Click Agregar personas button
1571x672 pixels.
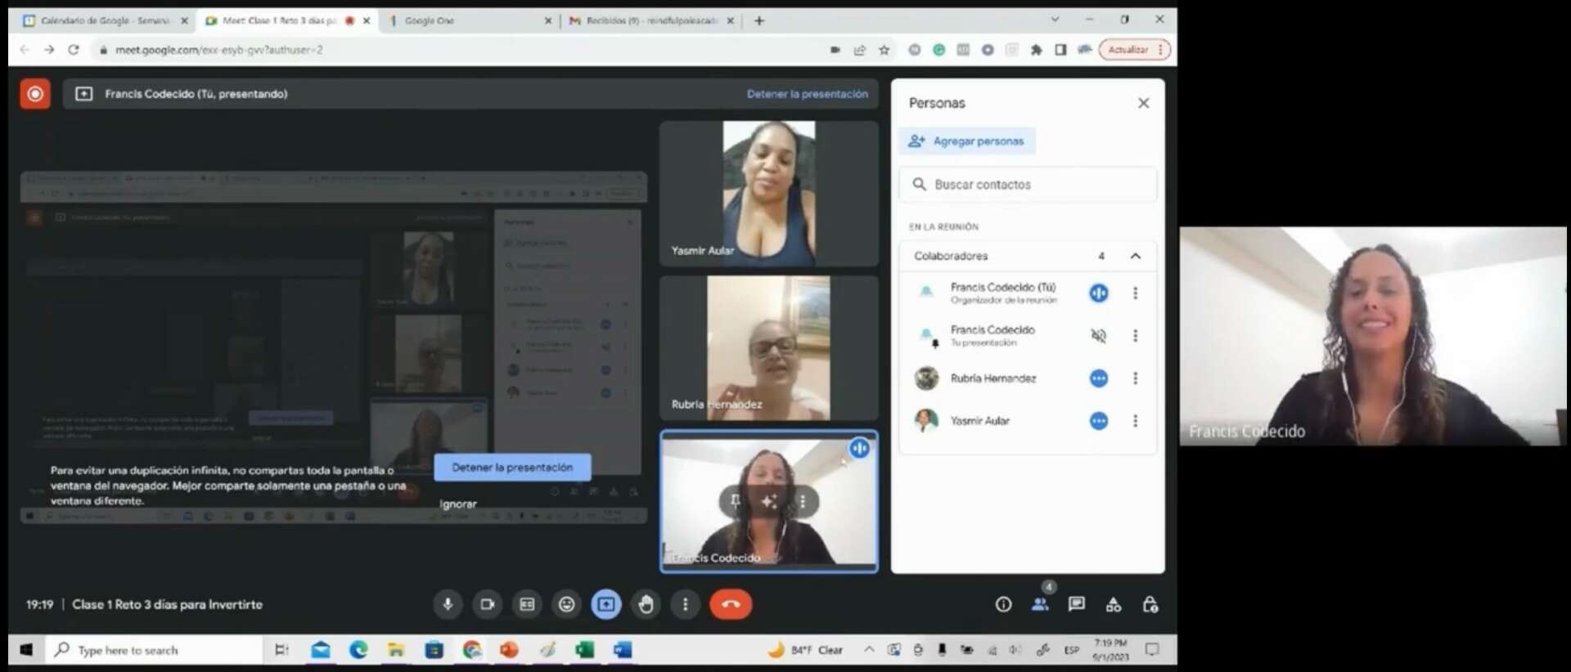tap(966, 141)
